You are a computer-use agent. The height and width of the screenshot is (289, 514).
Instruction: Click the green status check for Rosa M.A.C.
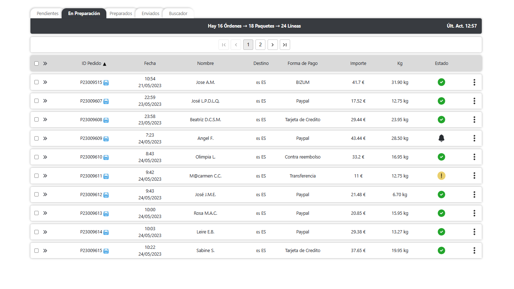(x=441, y=213)
